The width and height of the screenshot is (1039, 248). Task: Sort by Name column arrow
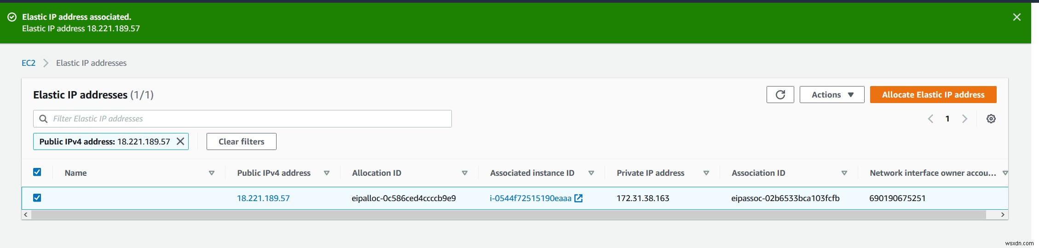pos(212,173)
